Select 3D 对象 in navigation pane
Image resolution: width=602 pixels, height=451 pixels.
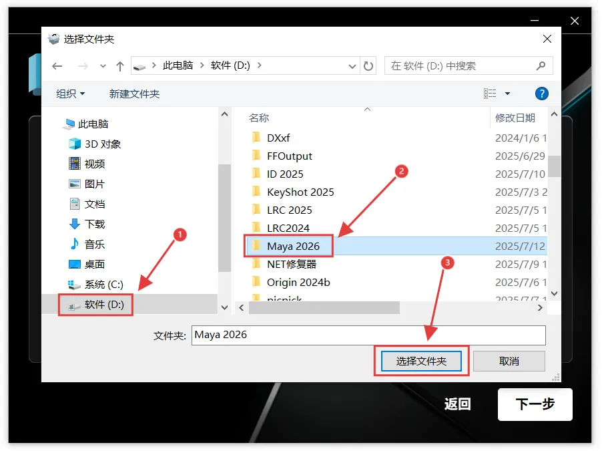click(95, 144)
